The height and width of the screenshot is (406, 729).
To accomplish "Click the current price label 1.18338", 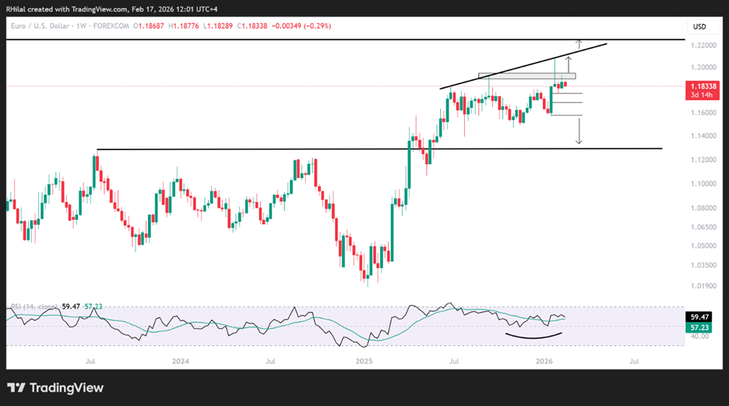I will 703,86.
